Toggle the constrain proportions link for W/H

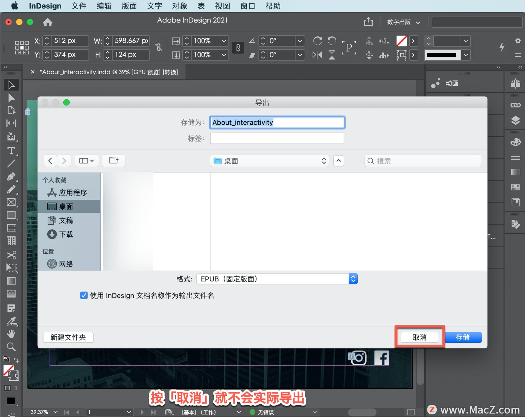(x=159, y=47)
